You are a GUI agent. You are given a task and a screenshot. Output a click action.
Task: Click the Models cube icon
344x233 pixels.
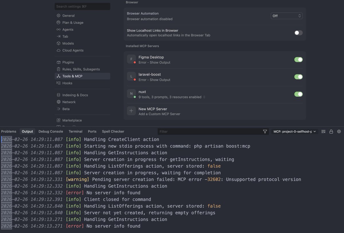[x=58, y=44]
